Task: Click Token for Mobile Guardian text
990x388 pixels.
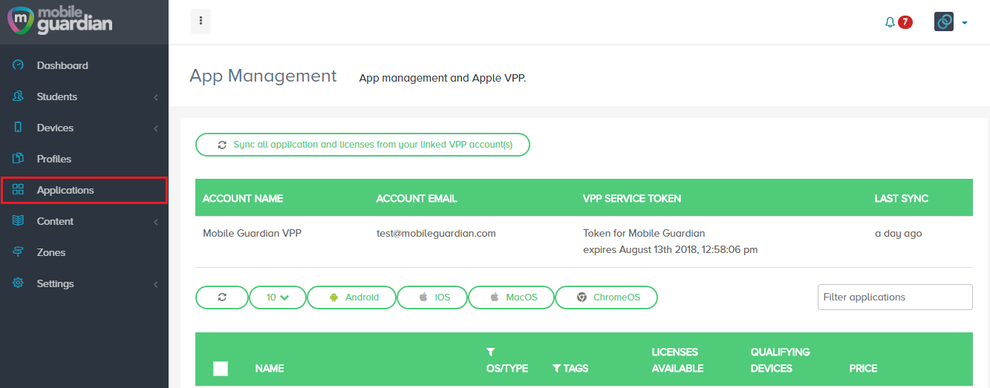Action: pos(644,233)
